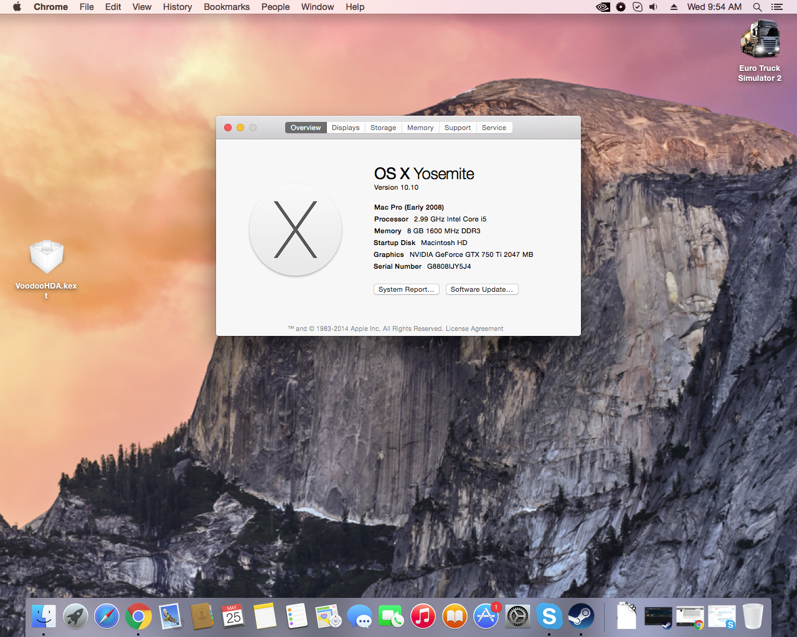Switch to the Service tab

[x=494, y=128]
